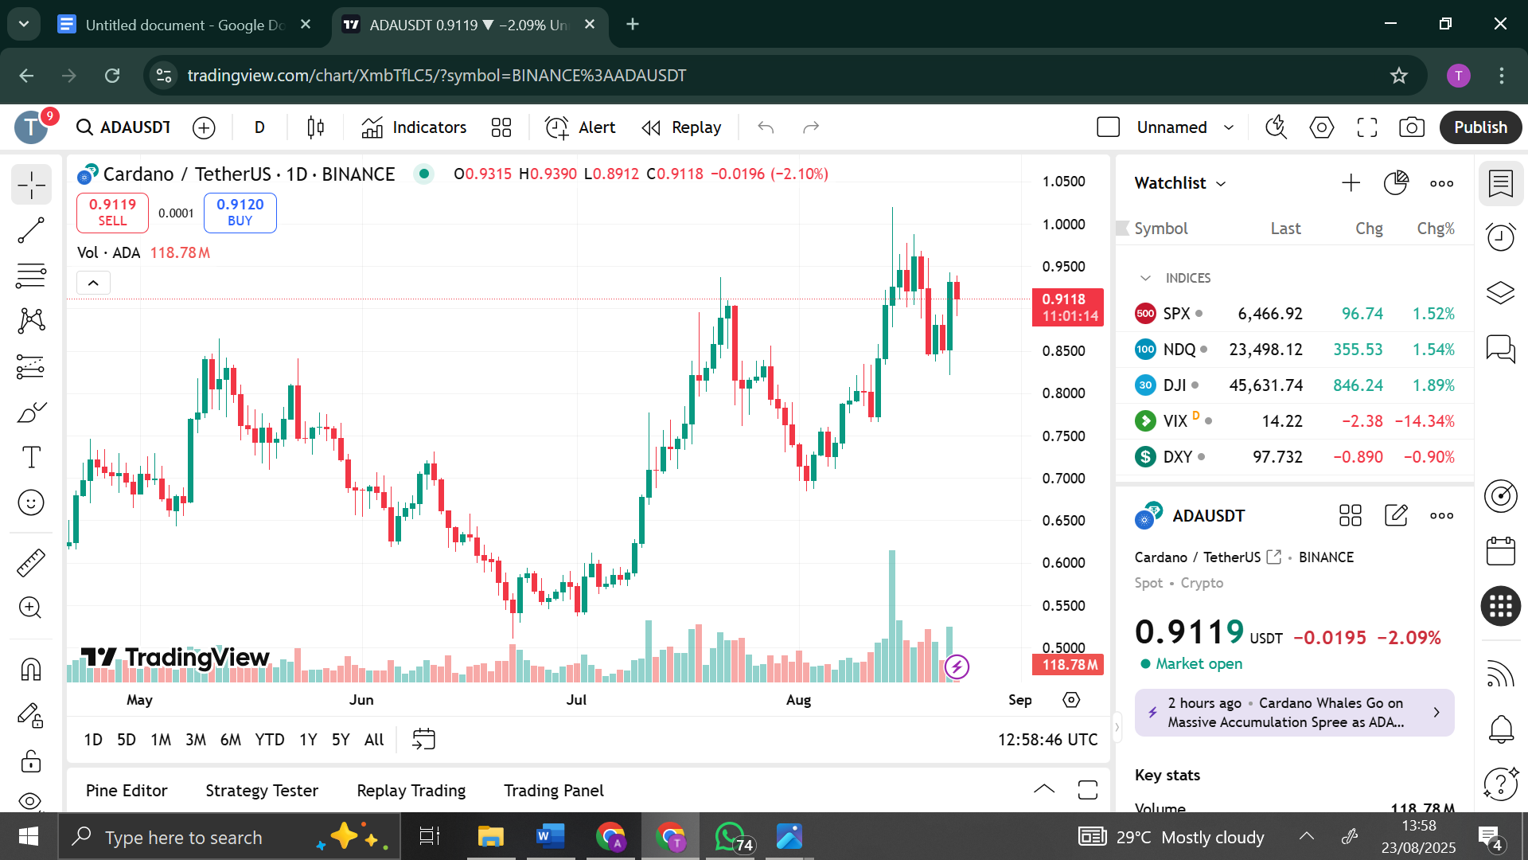The width and height of the screenshot is (1528, 860).
Task: Choose the ruler measure tool
Action: click(31, 563)
